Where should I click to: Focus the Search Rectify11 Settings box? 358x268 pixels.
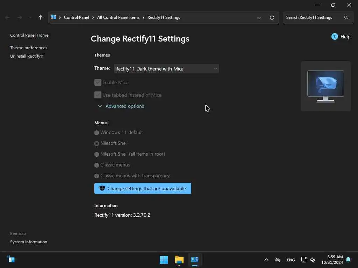tap(318, 17)
